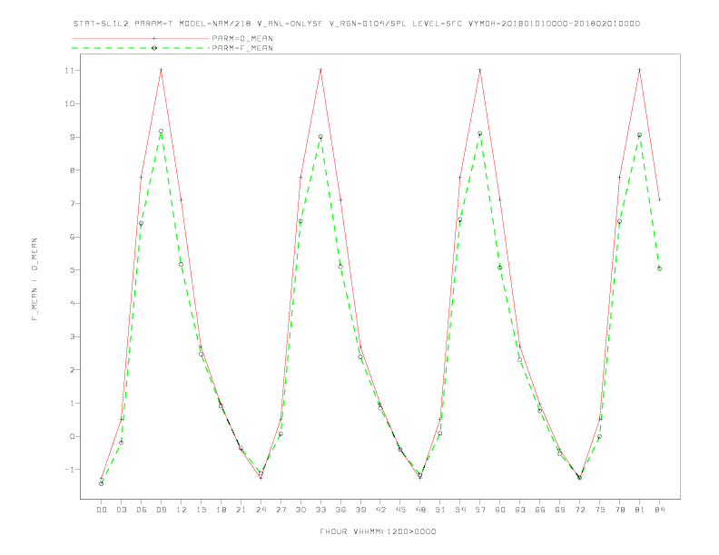Click y-axis tick label 6
Screen dimensions: 719x555
click(x=72, y=237)
